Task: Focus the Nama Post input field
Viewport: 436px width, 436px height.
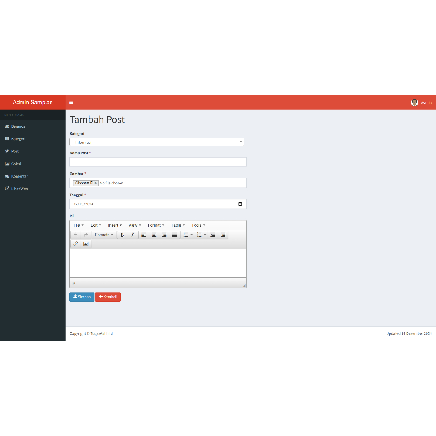Action: (158, 162)
